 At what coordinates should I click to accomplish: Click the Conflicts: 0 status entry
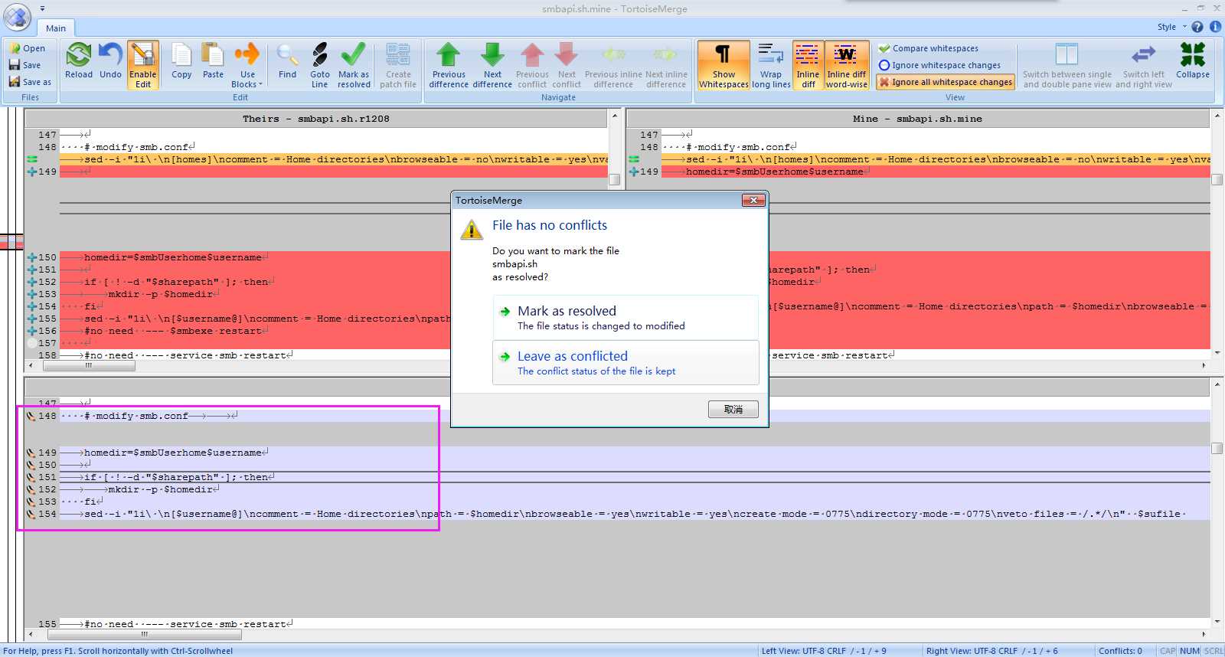(x=1120, y=651)
